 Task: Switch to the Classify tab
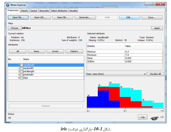click(x=24, y=11)
